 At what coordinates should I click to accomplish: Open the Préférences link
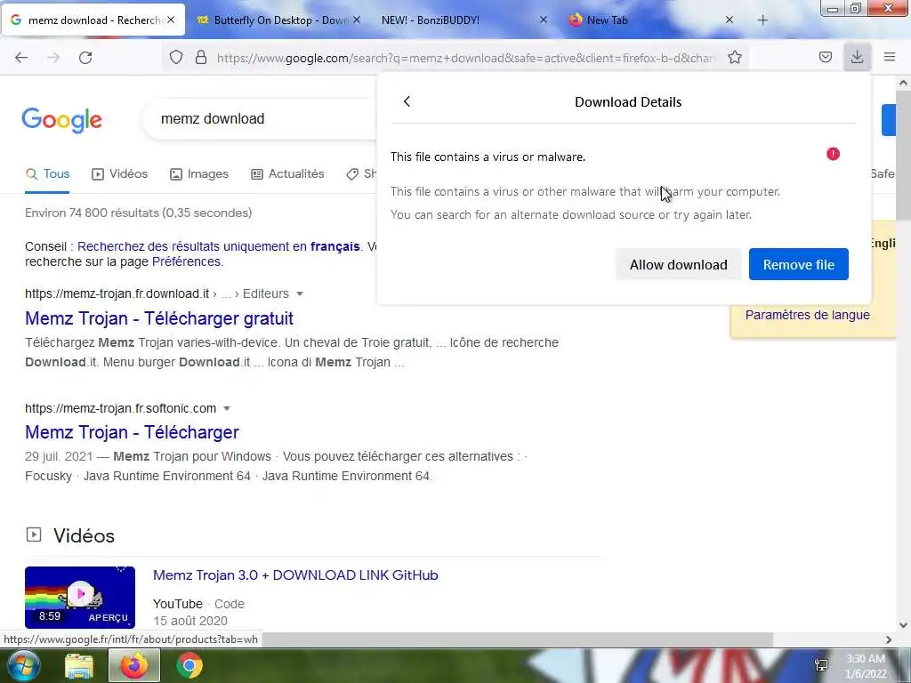186,261
